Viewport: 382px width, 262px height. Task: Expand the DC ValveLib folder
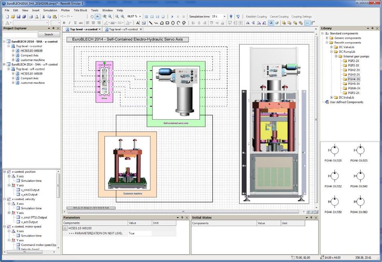tap(332, 47)
